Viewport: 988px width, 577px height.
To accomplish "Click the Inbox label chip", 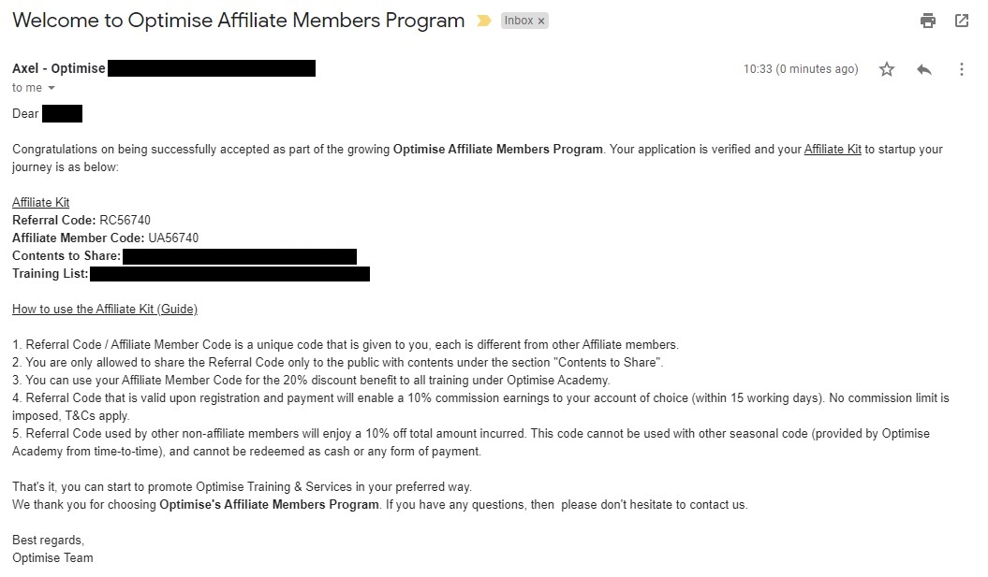I will pyautogui.click(x=519, y=21).
